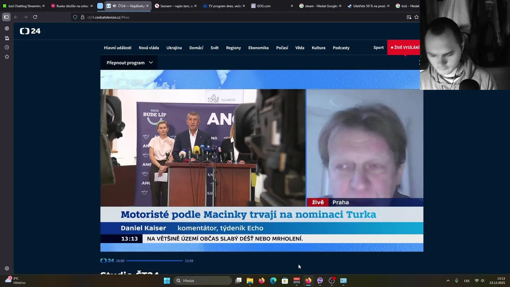Click the top sidebar gear-like icon
This screenshot has width=510, height=287.
[7, 29]
